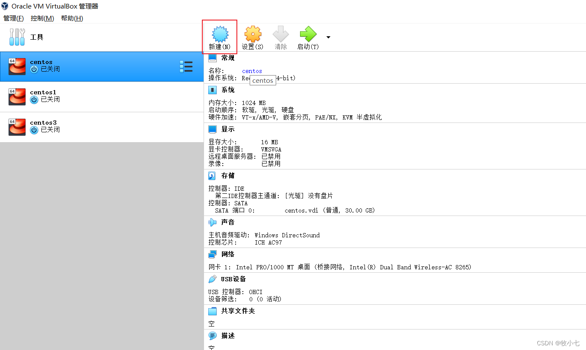This screenshot has height=350, width=586.
Task: Click Shared folders (共享文件夹) folder icon
Action: (212, 311)
